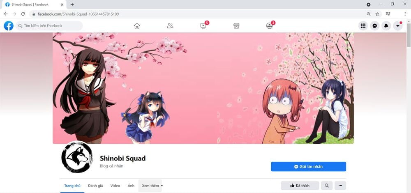Screen dimensions: 411x193
Task: Search the page with the magnifier button
Action: 327,186
